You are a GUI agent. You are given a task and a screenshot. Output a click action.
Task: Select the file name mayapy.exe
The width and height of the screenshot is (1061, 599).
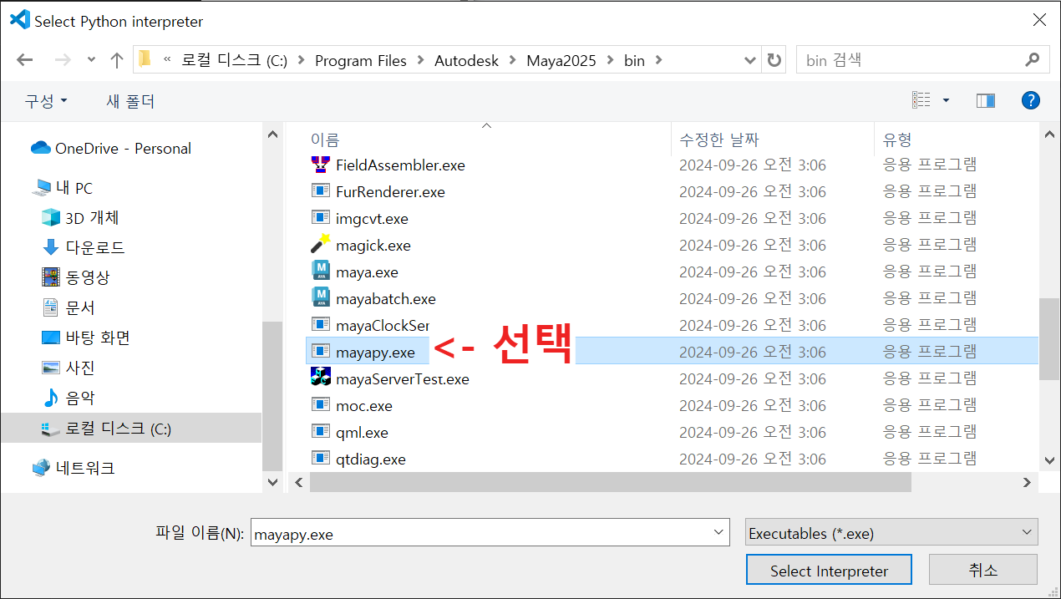pyautogui.click(x=375, y=353)
